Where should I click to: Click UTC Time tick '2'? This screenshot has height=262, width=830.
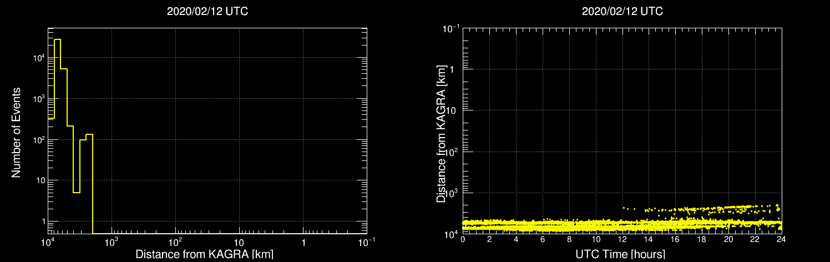point(489,239)
